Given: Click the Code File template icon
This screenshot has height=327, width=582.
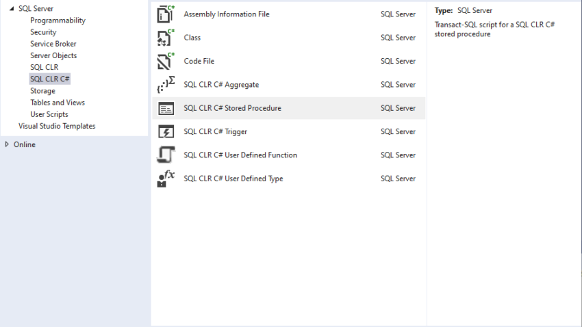Looking at the screenshot, I should (x=166, y=61).
